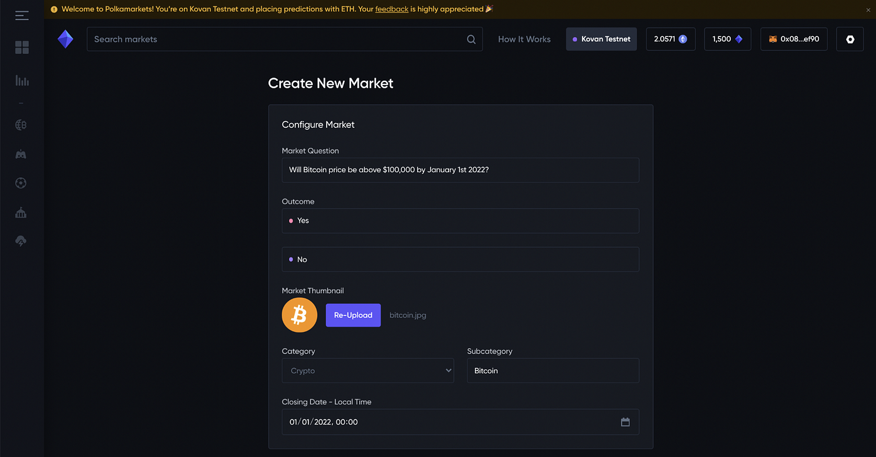Screen dimensions: 876x457
Task: Open the bar chart sidebar icon
Action: pyautogui.click(x=22, y=81)
